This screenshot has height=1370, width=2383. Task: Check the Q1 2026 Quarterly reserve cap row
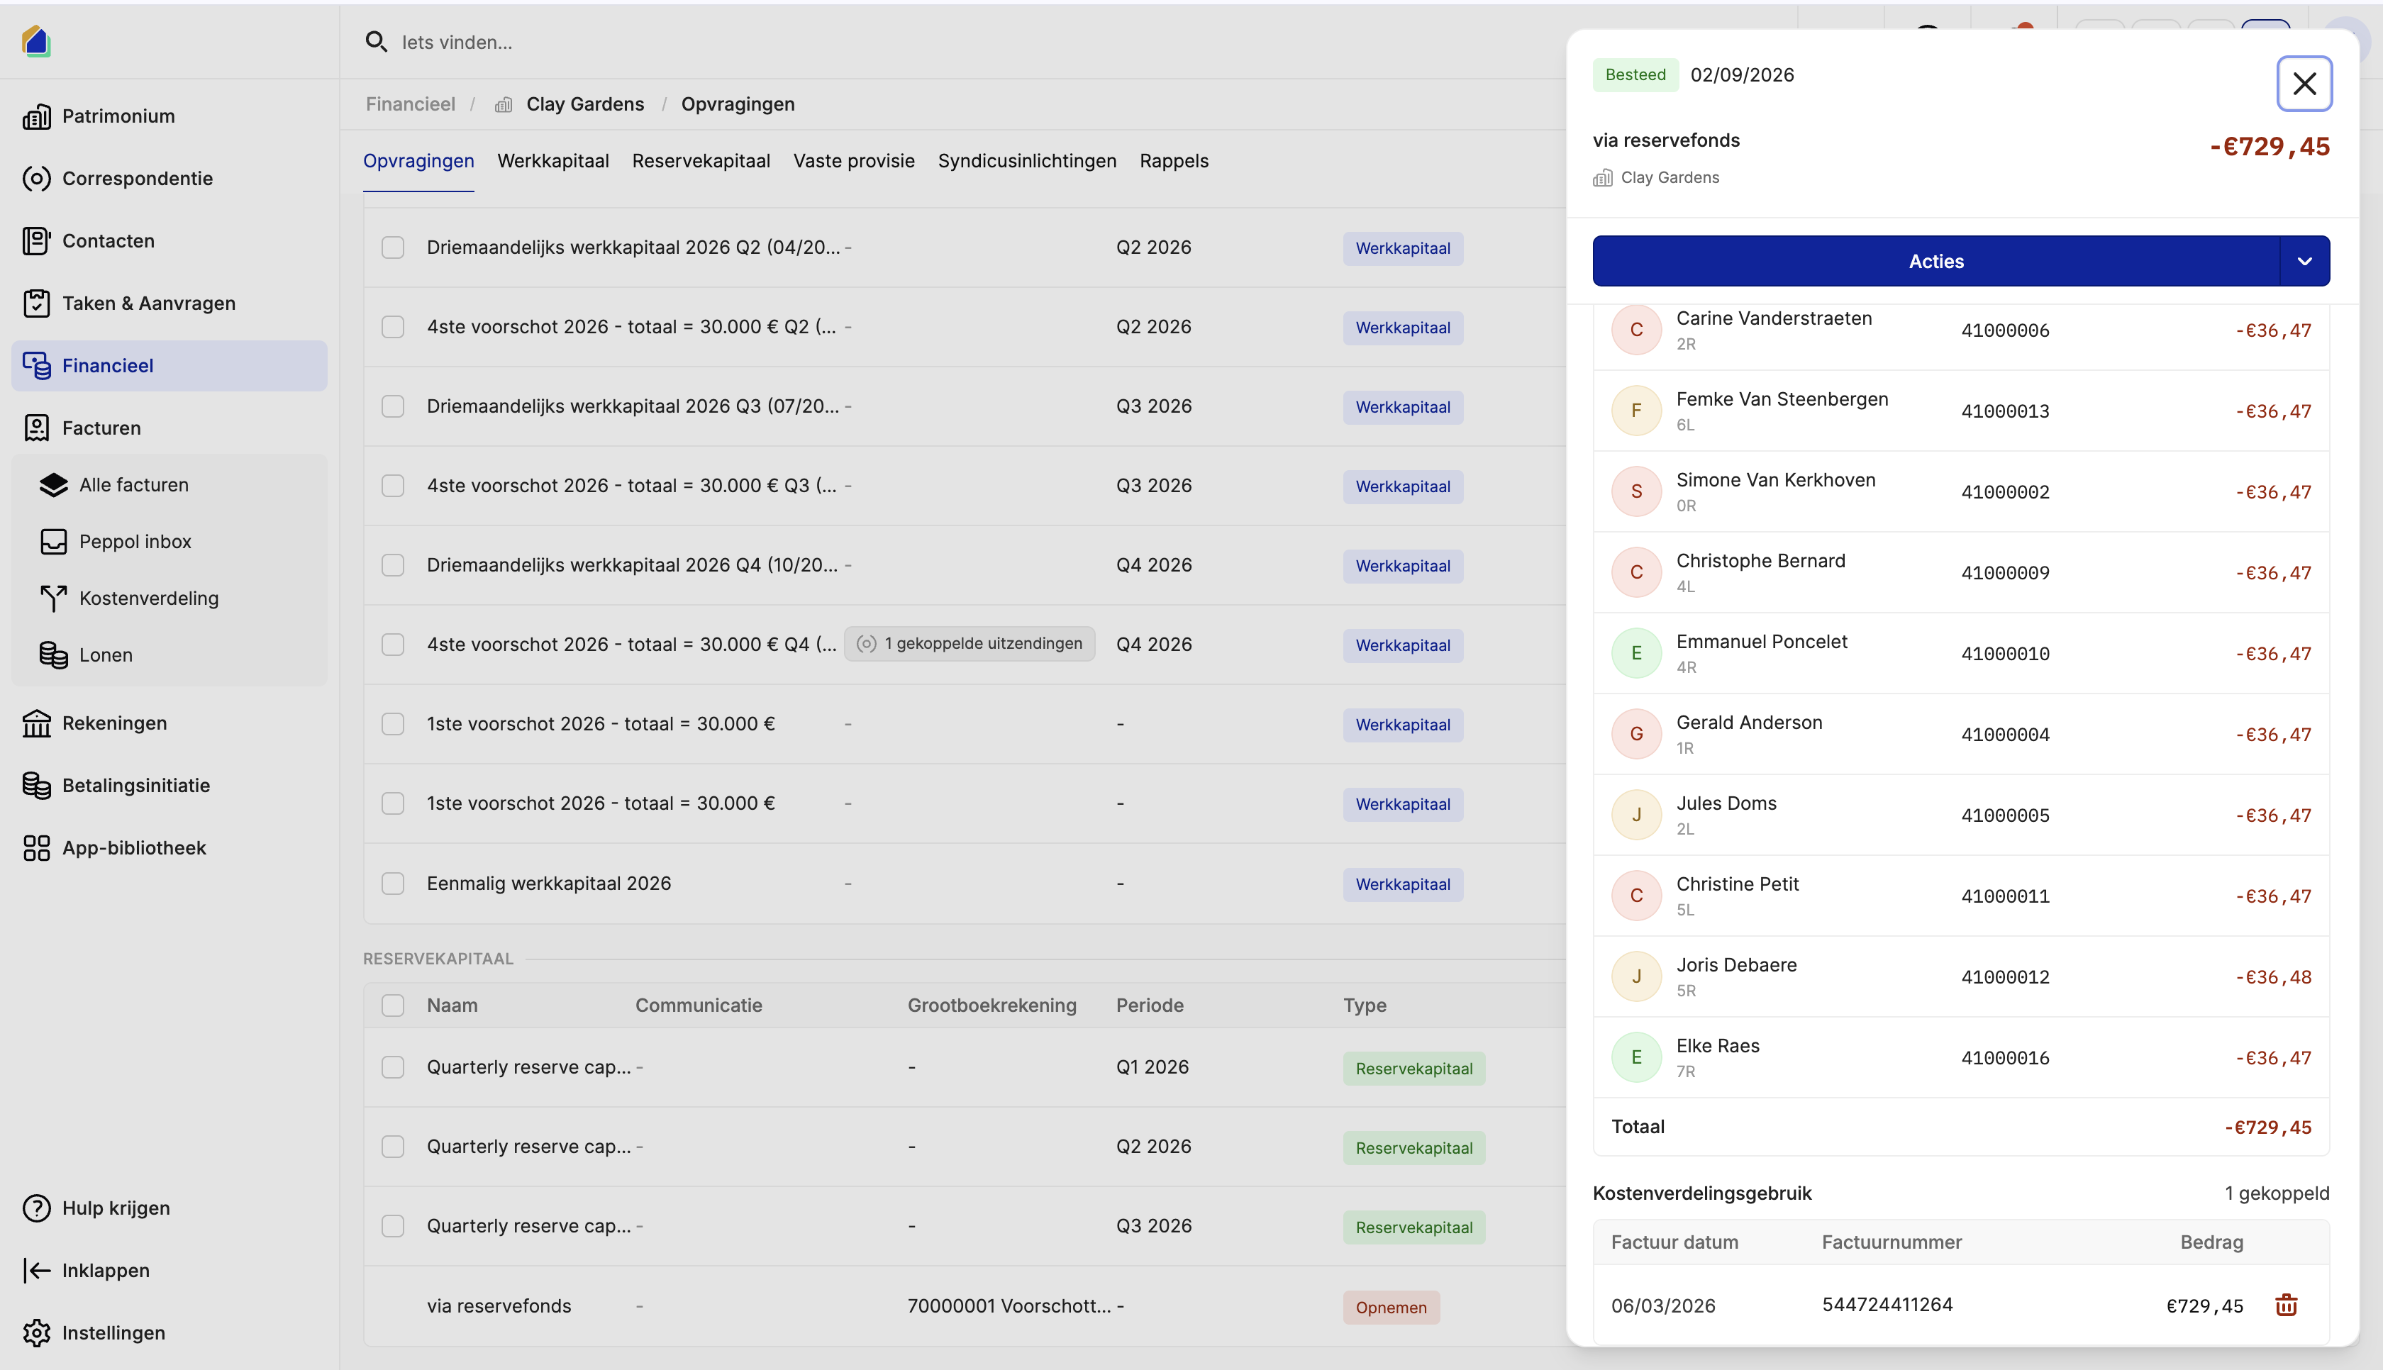point(392,1067)
